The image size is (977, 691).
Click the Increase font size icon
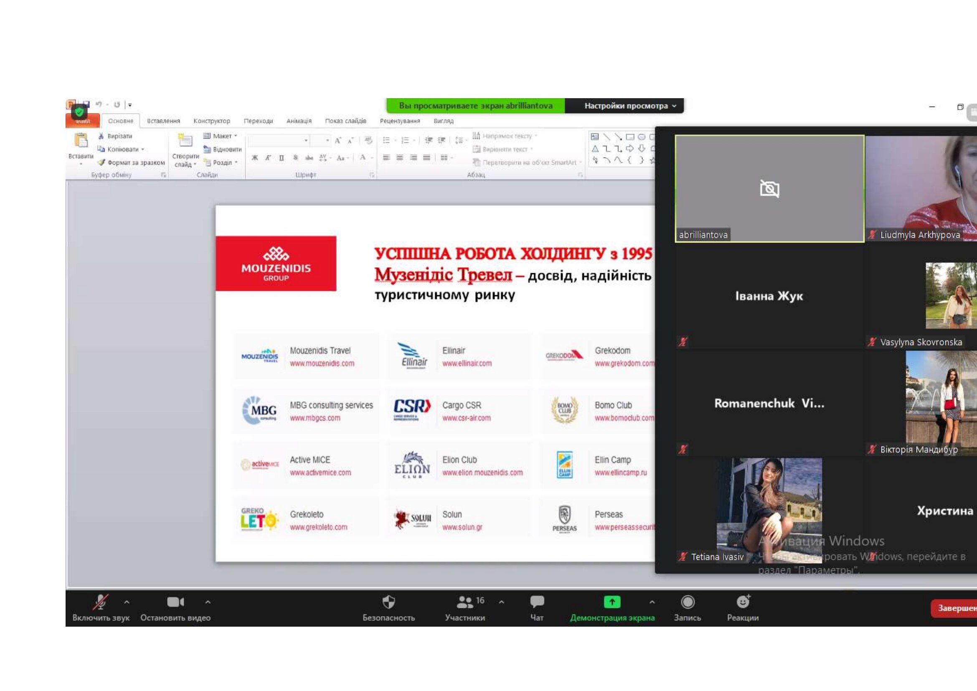pos(338,140)
